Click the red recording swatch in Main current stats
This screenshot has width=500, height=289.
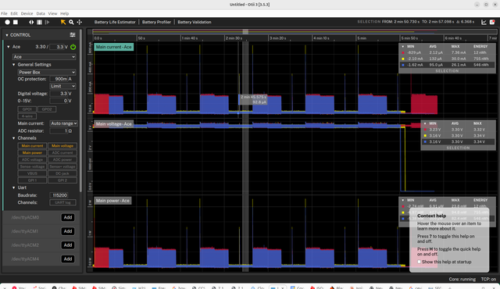point(403,52)
